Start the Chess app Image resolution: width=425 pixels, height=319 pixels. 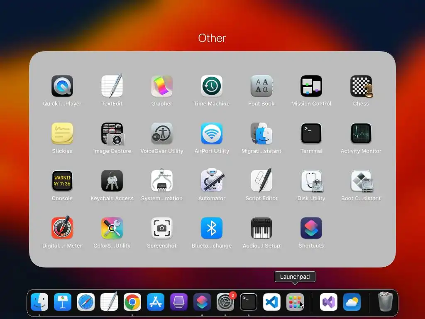[361, 86]
